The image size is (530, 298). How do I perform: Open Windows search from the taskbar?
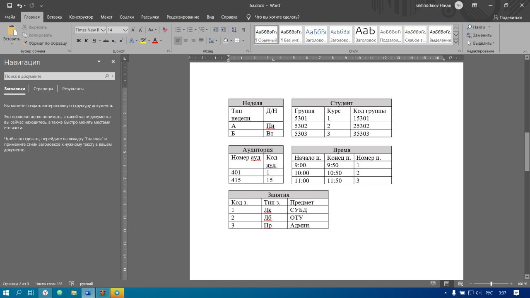(x=19, y=293)
